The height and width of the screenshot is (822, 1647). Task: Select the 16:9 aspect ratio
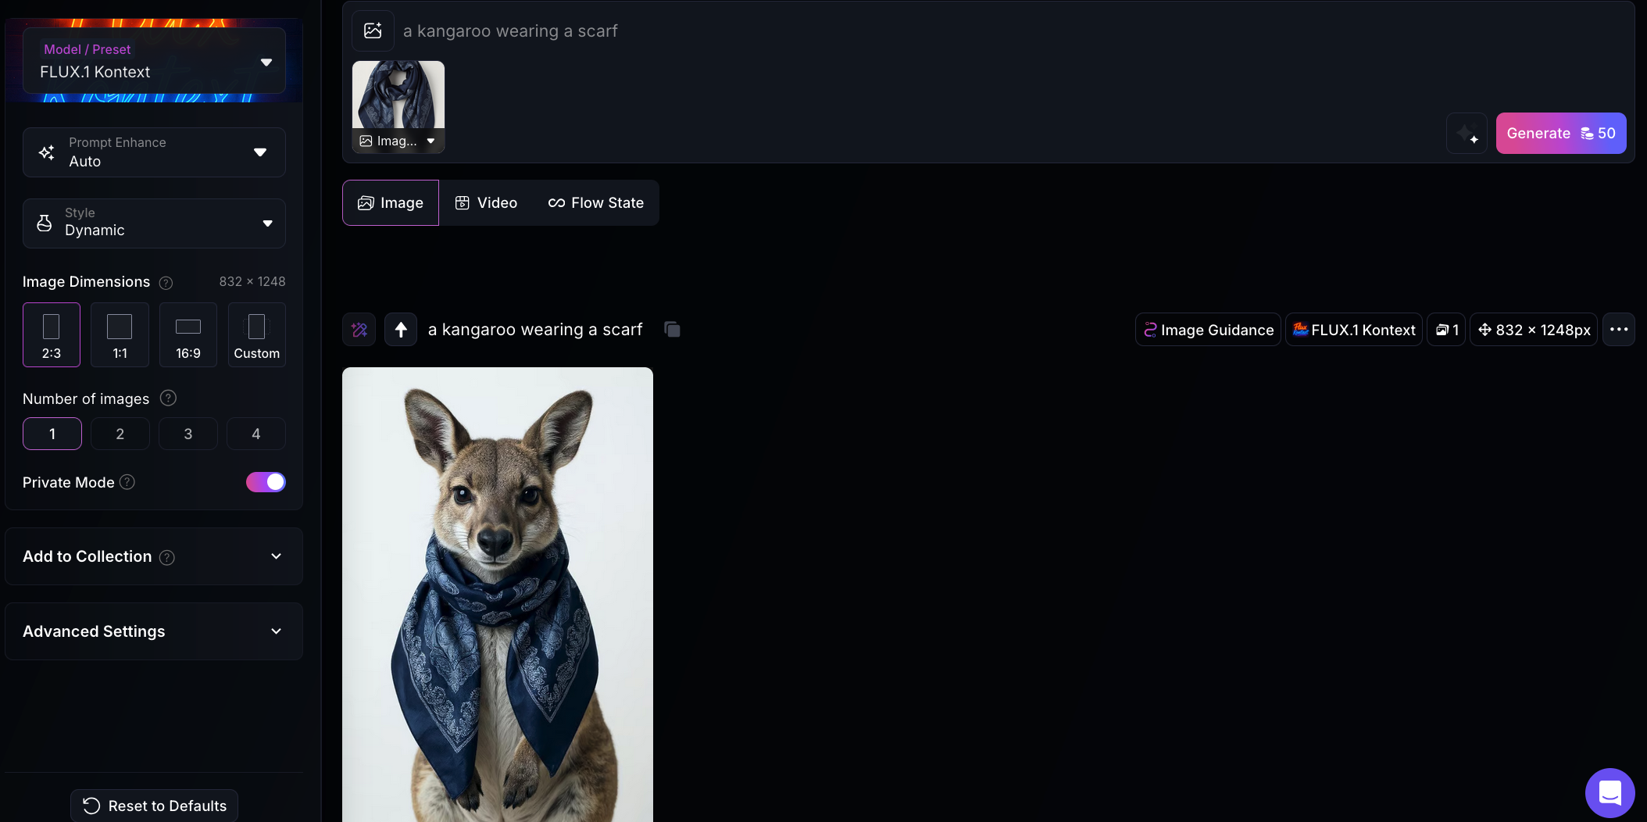pos(188,334)
